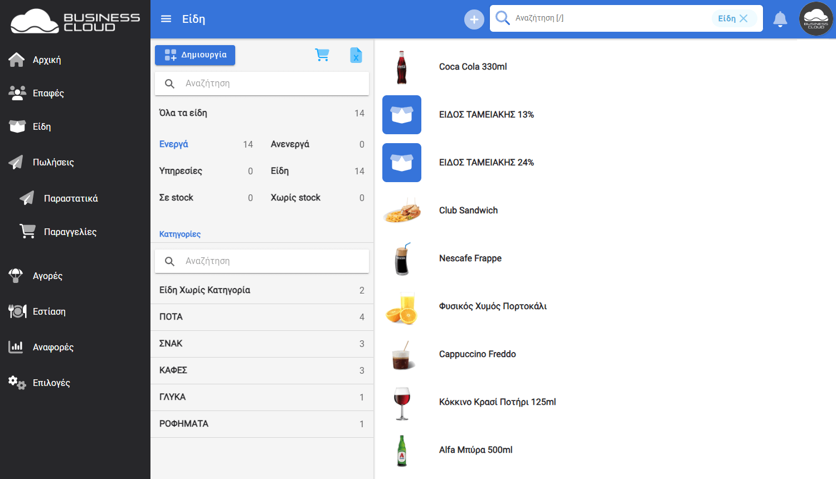Select the ΓΛΥΚΑ category
Viewport: 836px width, 479px height.
pos(262,397)
